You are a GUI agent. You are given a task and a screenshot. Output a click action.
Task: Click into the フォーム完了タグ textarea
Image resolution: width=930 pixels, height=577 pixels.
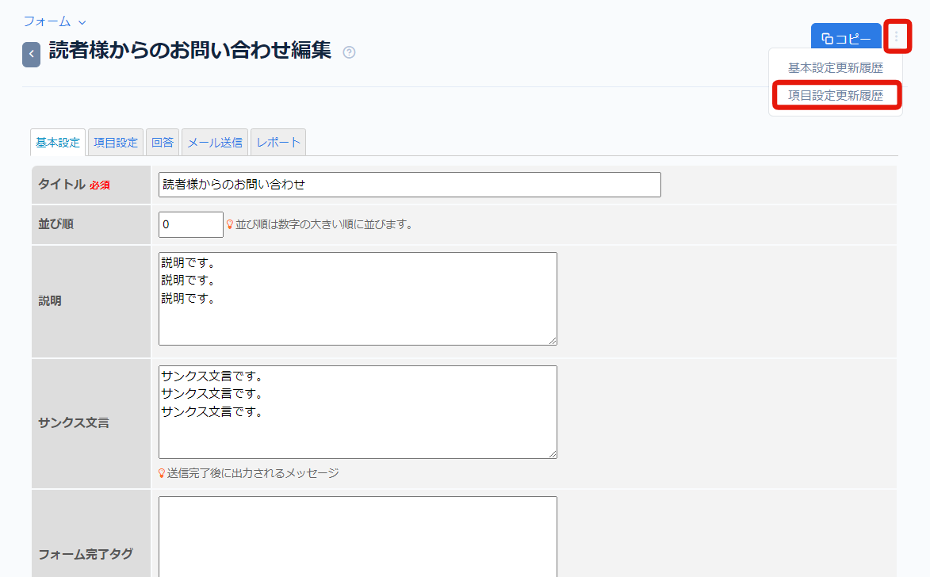pyautogui.click(x=358, y=537)
